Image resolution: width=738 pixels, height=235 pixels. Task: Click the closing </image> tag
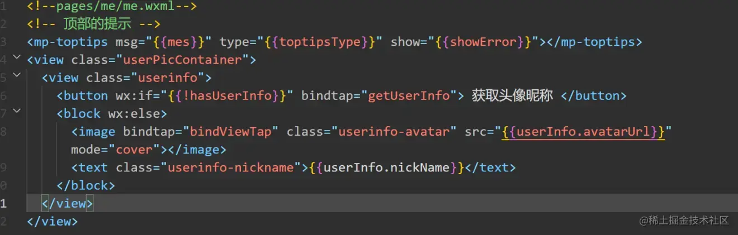tap(197, 150)
